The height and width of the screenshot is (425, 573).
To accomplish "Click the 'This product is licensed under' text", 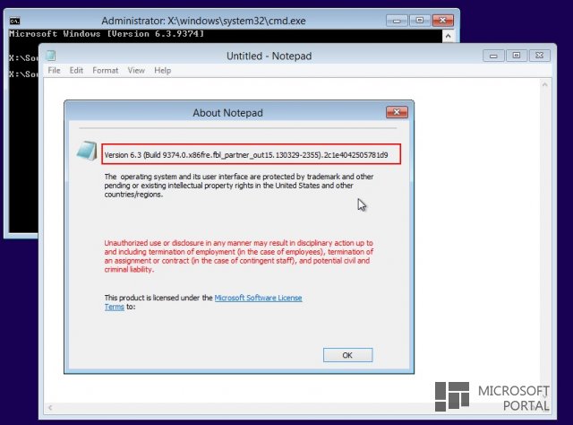I will pos(158,298).
